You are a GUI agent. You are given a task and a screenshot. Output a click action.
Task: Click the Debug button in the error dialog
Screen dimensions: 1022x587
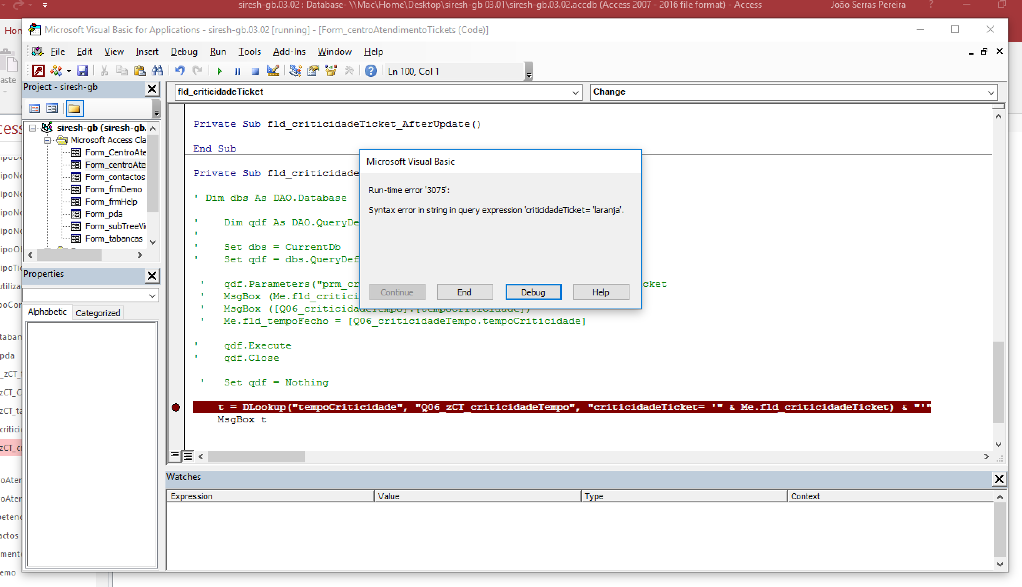tap(533, 292)
